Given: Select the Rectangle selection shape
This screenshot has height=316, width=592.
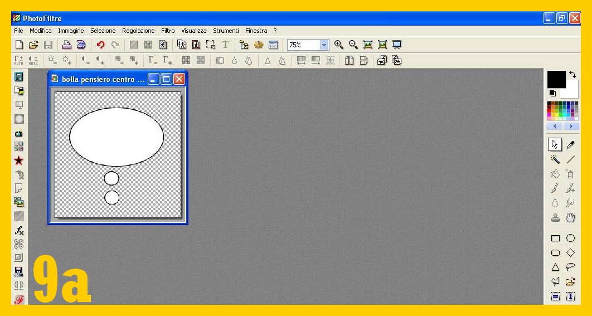Looking at the screenshot, I should (555, 238).
